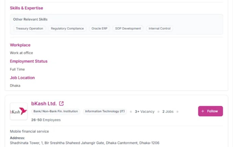Select Internal Control skill tag
This screenshot has width=233, height=147.
[x=160, y=28]
